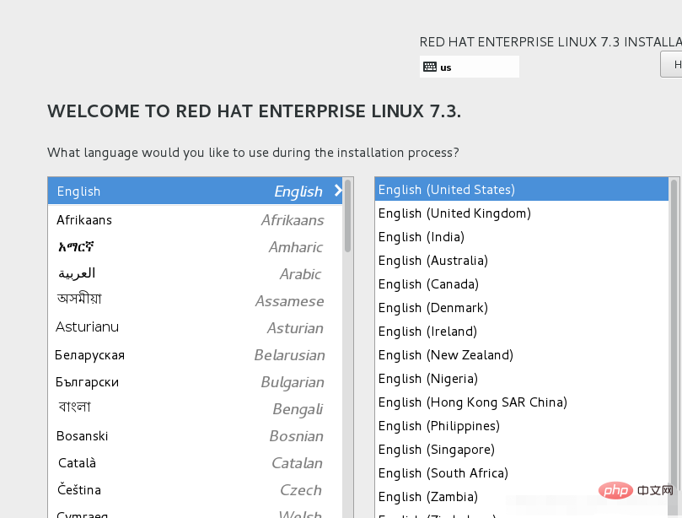Pick English (Australia) locale

(x=522, y=261)
